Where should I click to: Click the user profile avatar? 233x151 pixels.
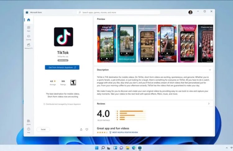(x=190, y=12)
